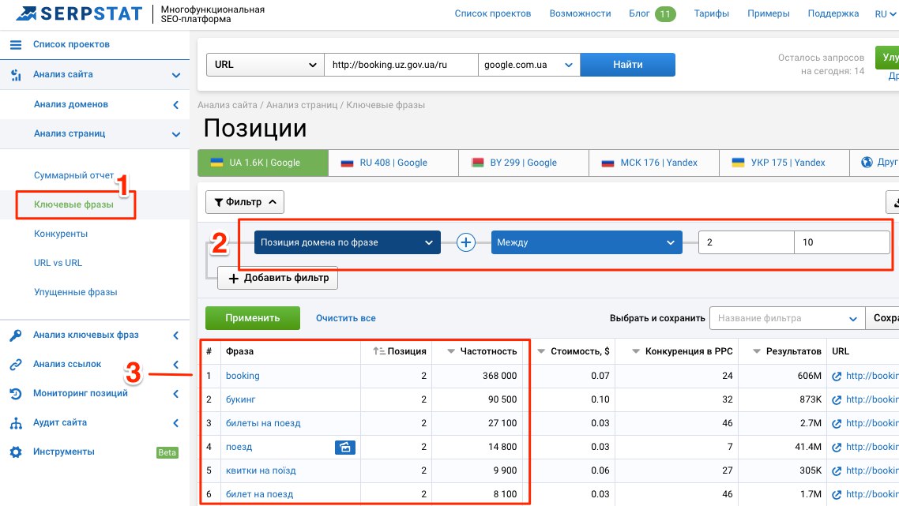
Task: Collapse the Анализ сайта section
Action: [x=176, y=75]
